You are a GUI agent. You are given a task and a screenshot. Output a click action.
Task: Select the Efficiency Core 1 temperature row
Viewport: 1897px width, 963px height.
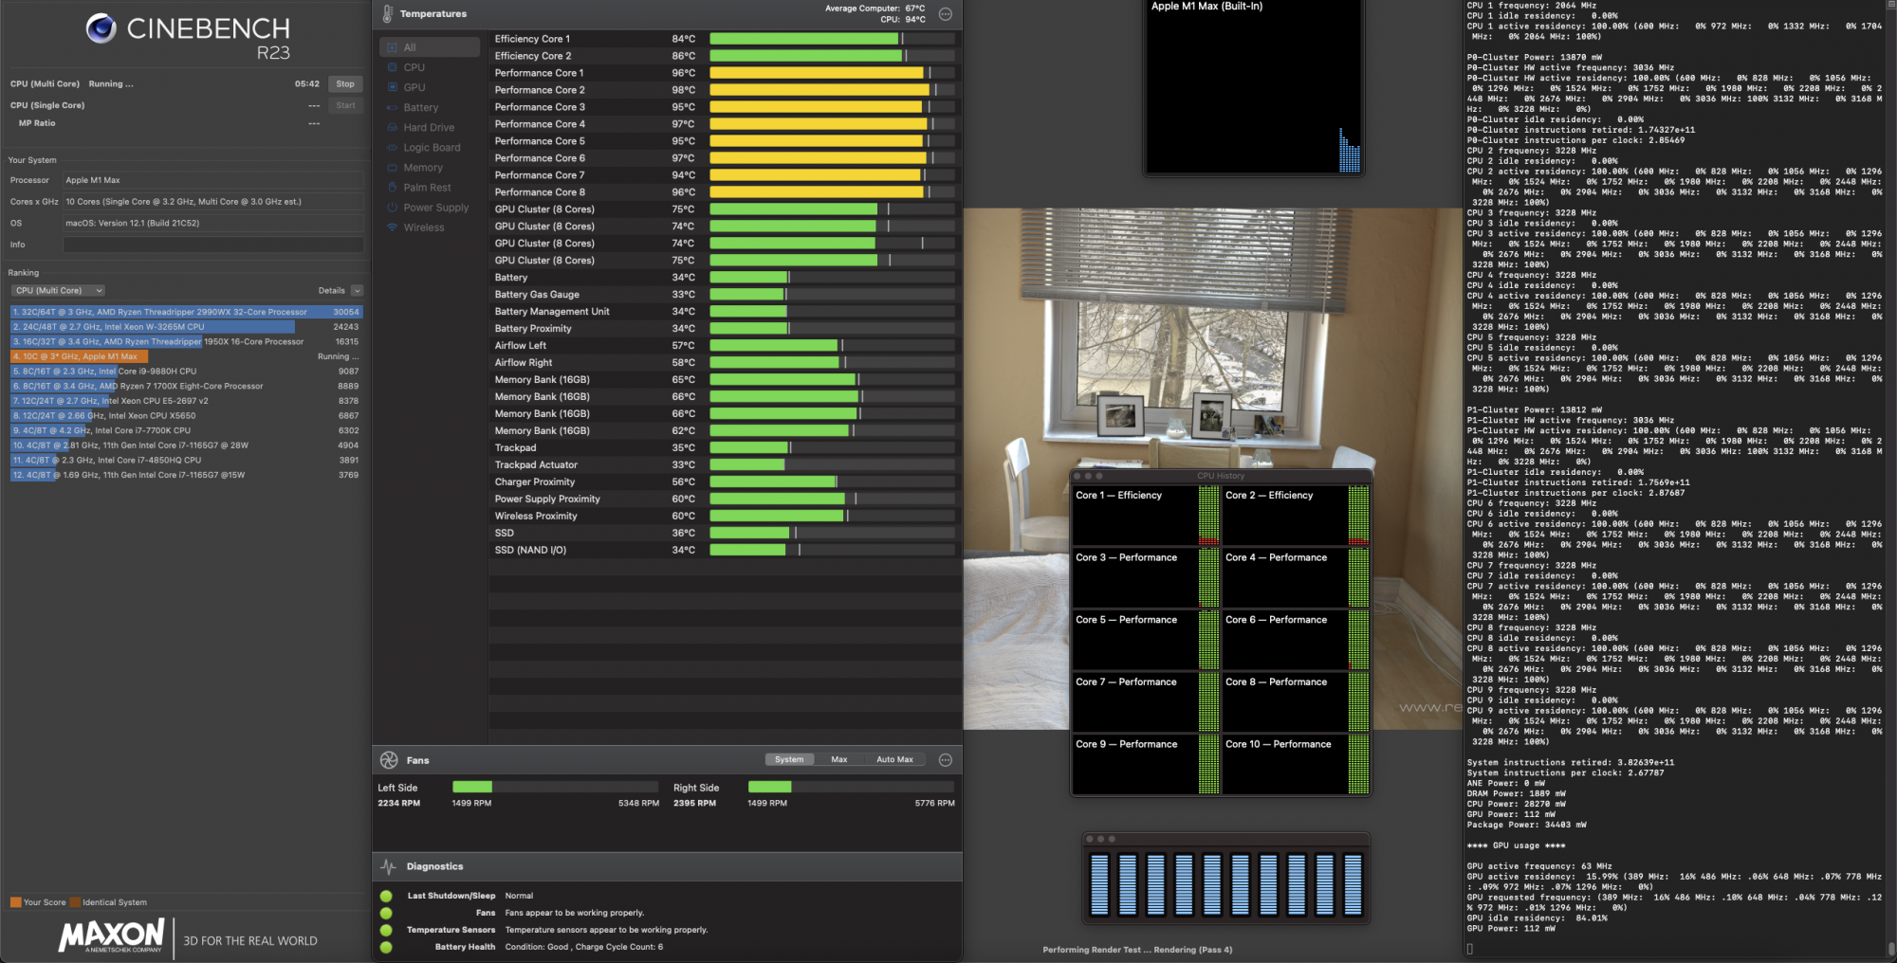(726, 39)
